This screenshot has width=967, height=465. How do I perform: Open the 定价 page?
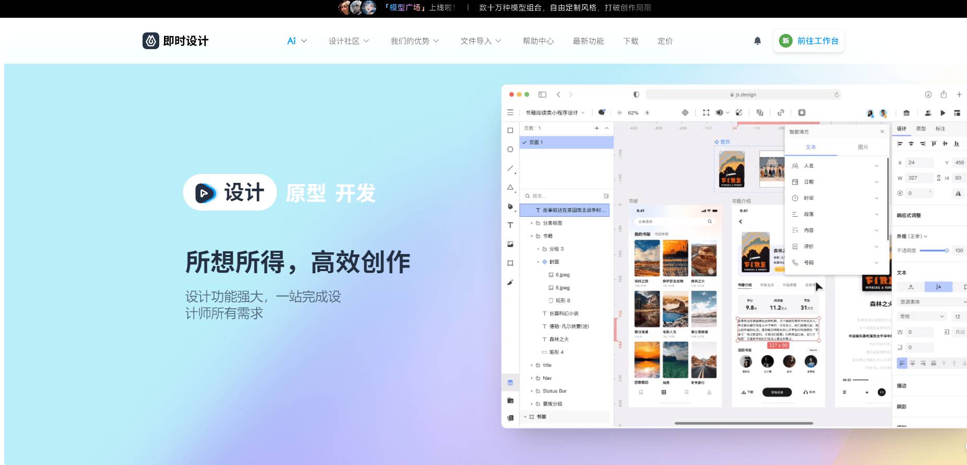pyautogui.click(x=665, y=41)
